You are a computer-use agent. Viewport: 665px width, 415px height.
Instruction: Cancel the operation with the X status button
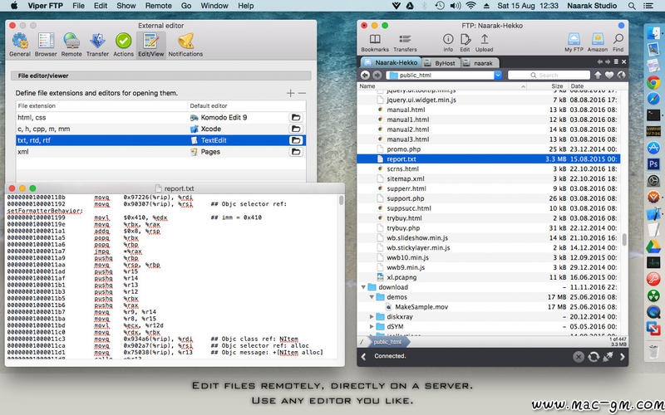point(579,357)
